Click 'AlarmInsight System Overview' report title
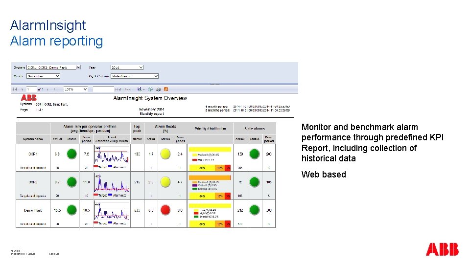 click(150, 98)
